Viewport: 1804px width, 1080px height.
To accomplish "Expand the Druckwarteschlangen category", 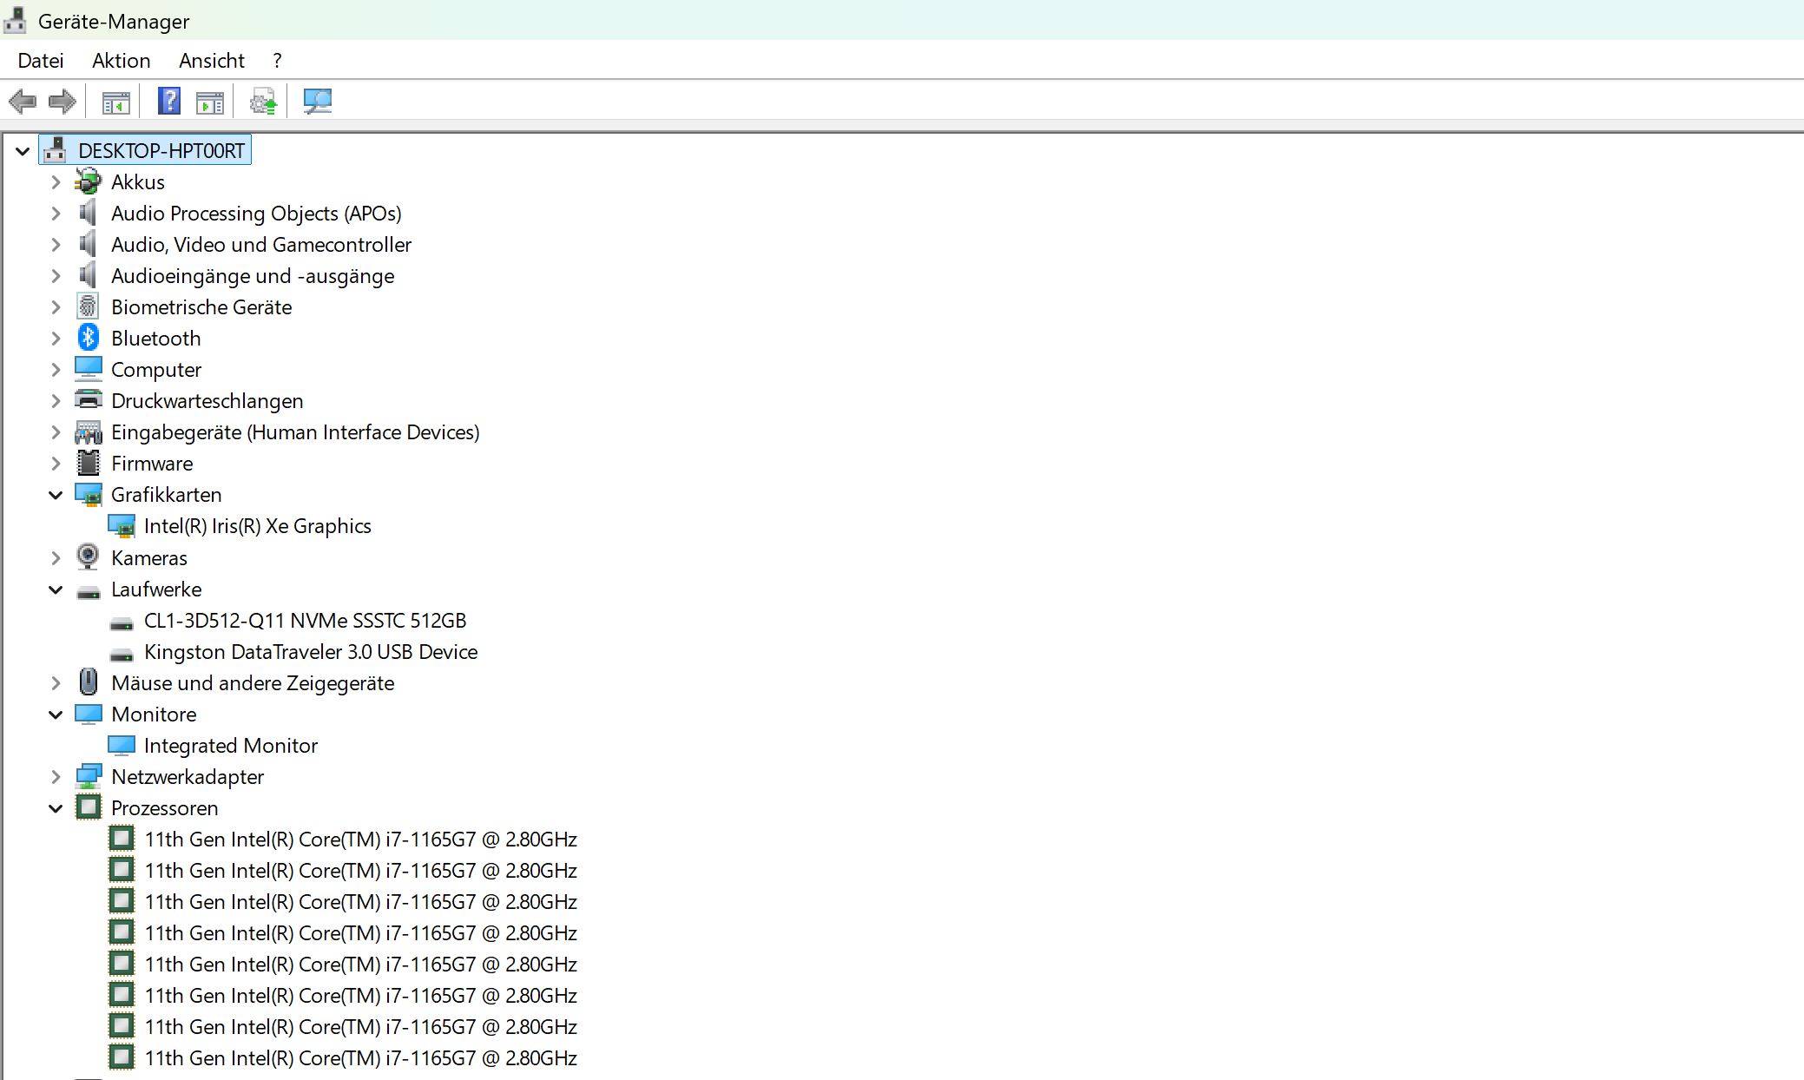I will point(56,401).
